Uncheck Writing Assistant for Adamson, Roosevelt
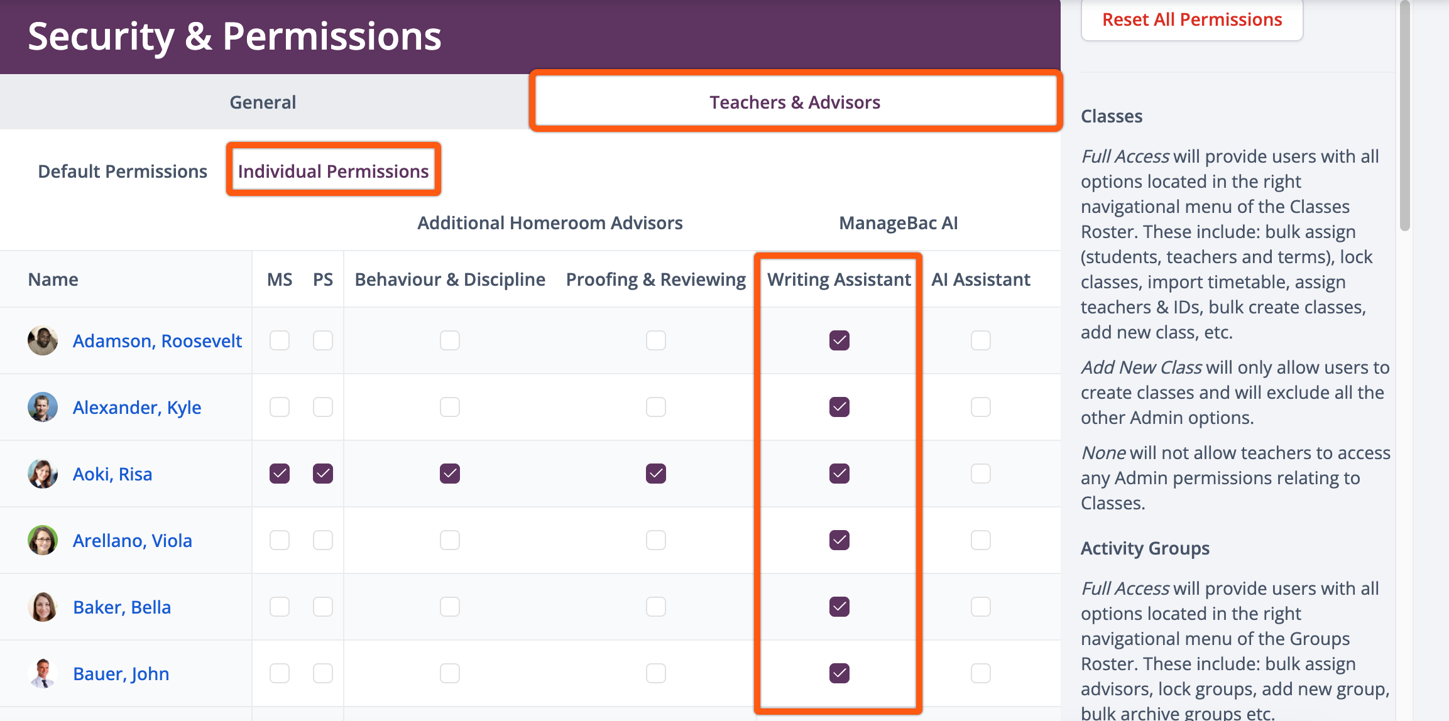Viewport: 1449px width, 721px height. point(839,340)
